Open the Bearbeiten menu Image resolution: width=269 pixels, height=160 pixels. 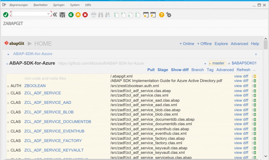pos(40,5)
